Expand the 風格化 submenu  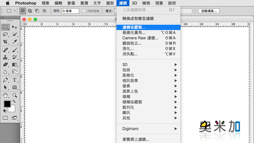pos(148,75)
